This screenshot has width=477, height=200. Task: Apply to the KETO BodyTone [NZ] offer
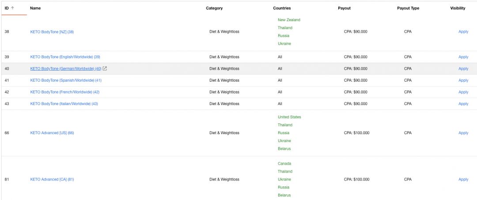(463, 32)
